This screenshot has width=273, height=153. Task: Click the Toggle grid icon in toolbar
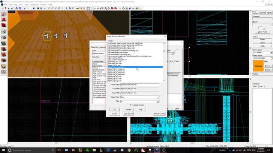point(3,8)
